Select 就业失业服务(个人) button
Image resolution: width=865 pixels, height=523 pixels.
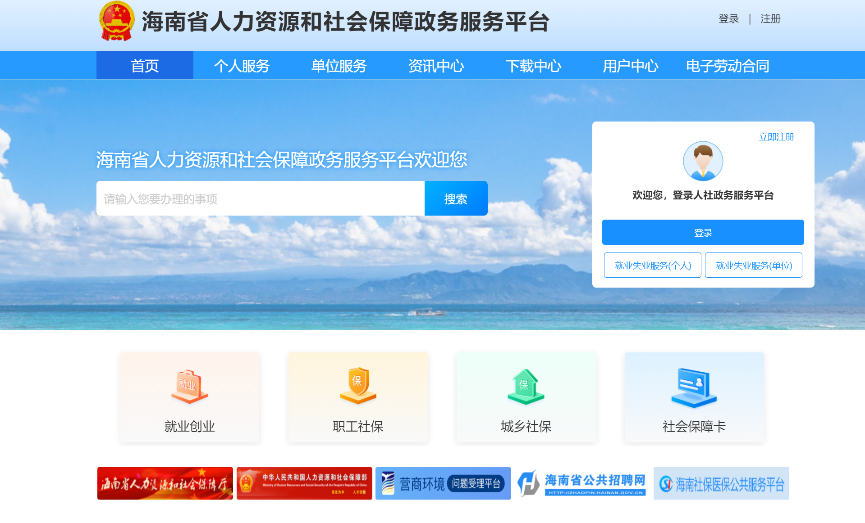(652, 265)
